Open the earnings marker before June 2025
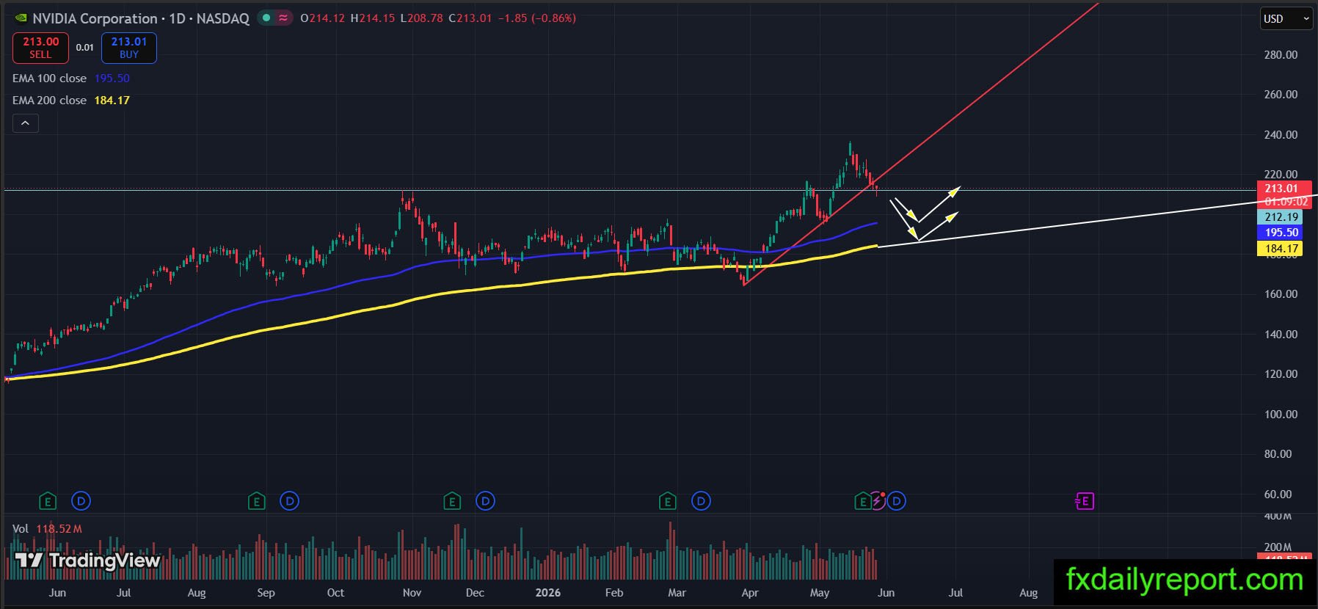Viewport: 1318px width, 609px height. 47,501
